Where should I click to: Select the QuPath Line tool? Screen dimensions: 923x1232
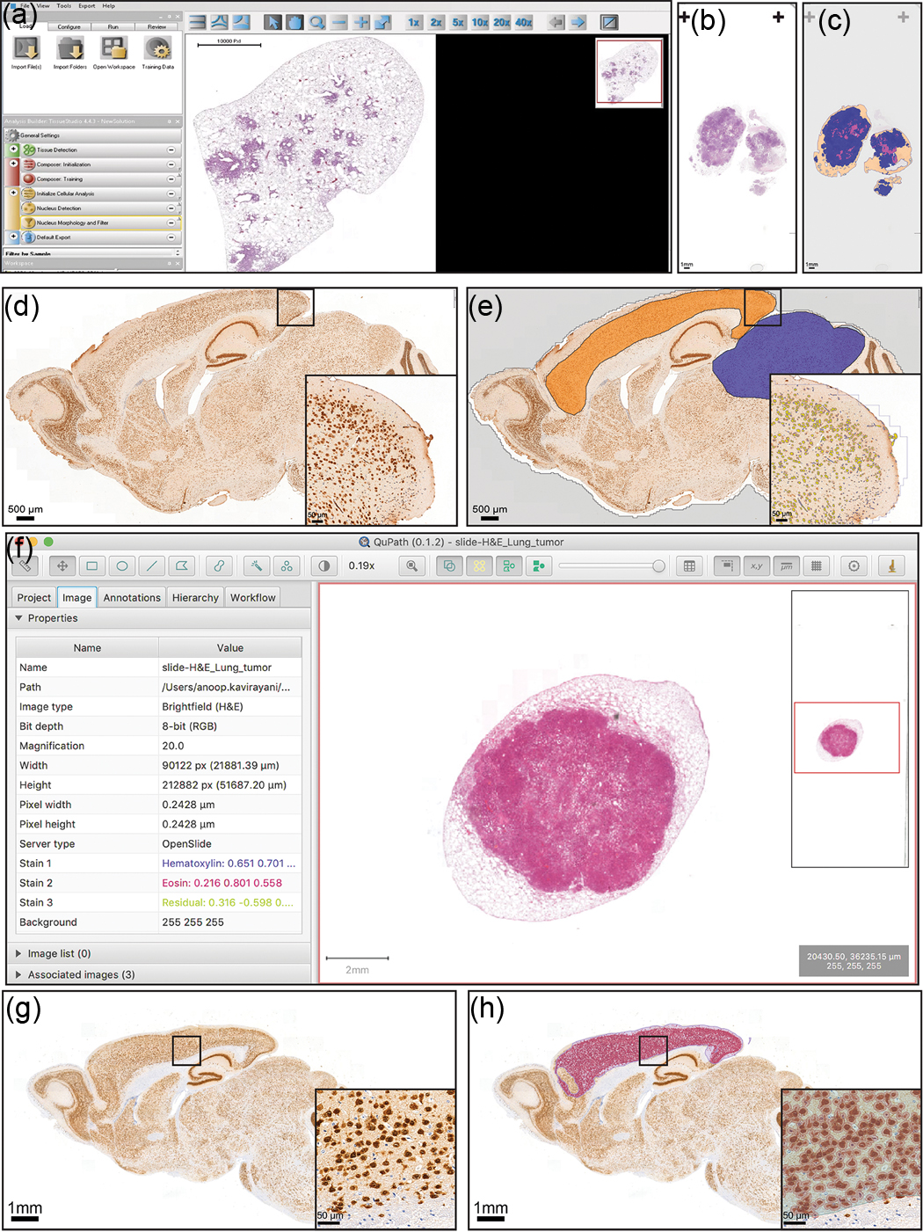coord(151,565)
